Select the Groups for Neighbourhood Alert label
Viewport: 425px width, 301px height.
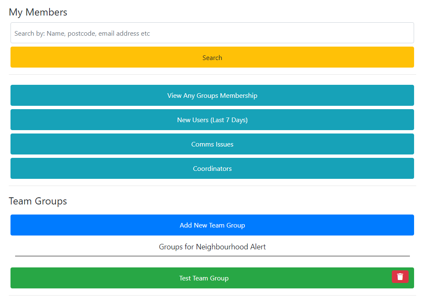[212, 247]
